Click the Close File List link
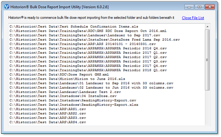The image size is (221, 137). [x=193, y=18]
